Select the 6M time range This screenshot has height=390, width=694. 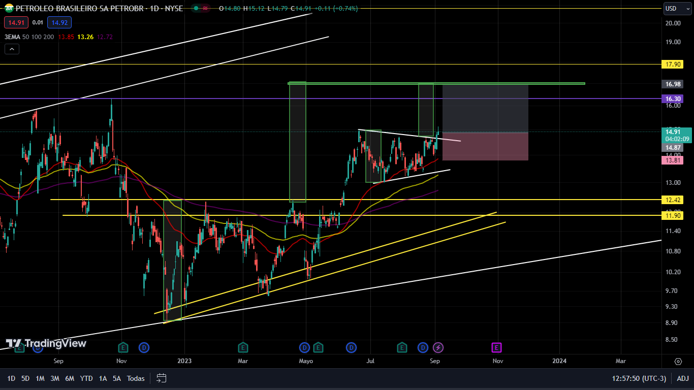pos(70,378)
